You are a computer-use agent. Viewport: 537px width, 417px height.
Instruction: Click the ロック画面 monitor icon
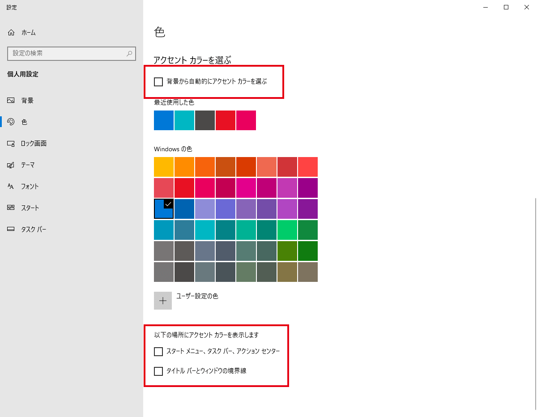click(11, 144)
